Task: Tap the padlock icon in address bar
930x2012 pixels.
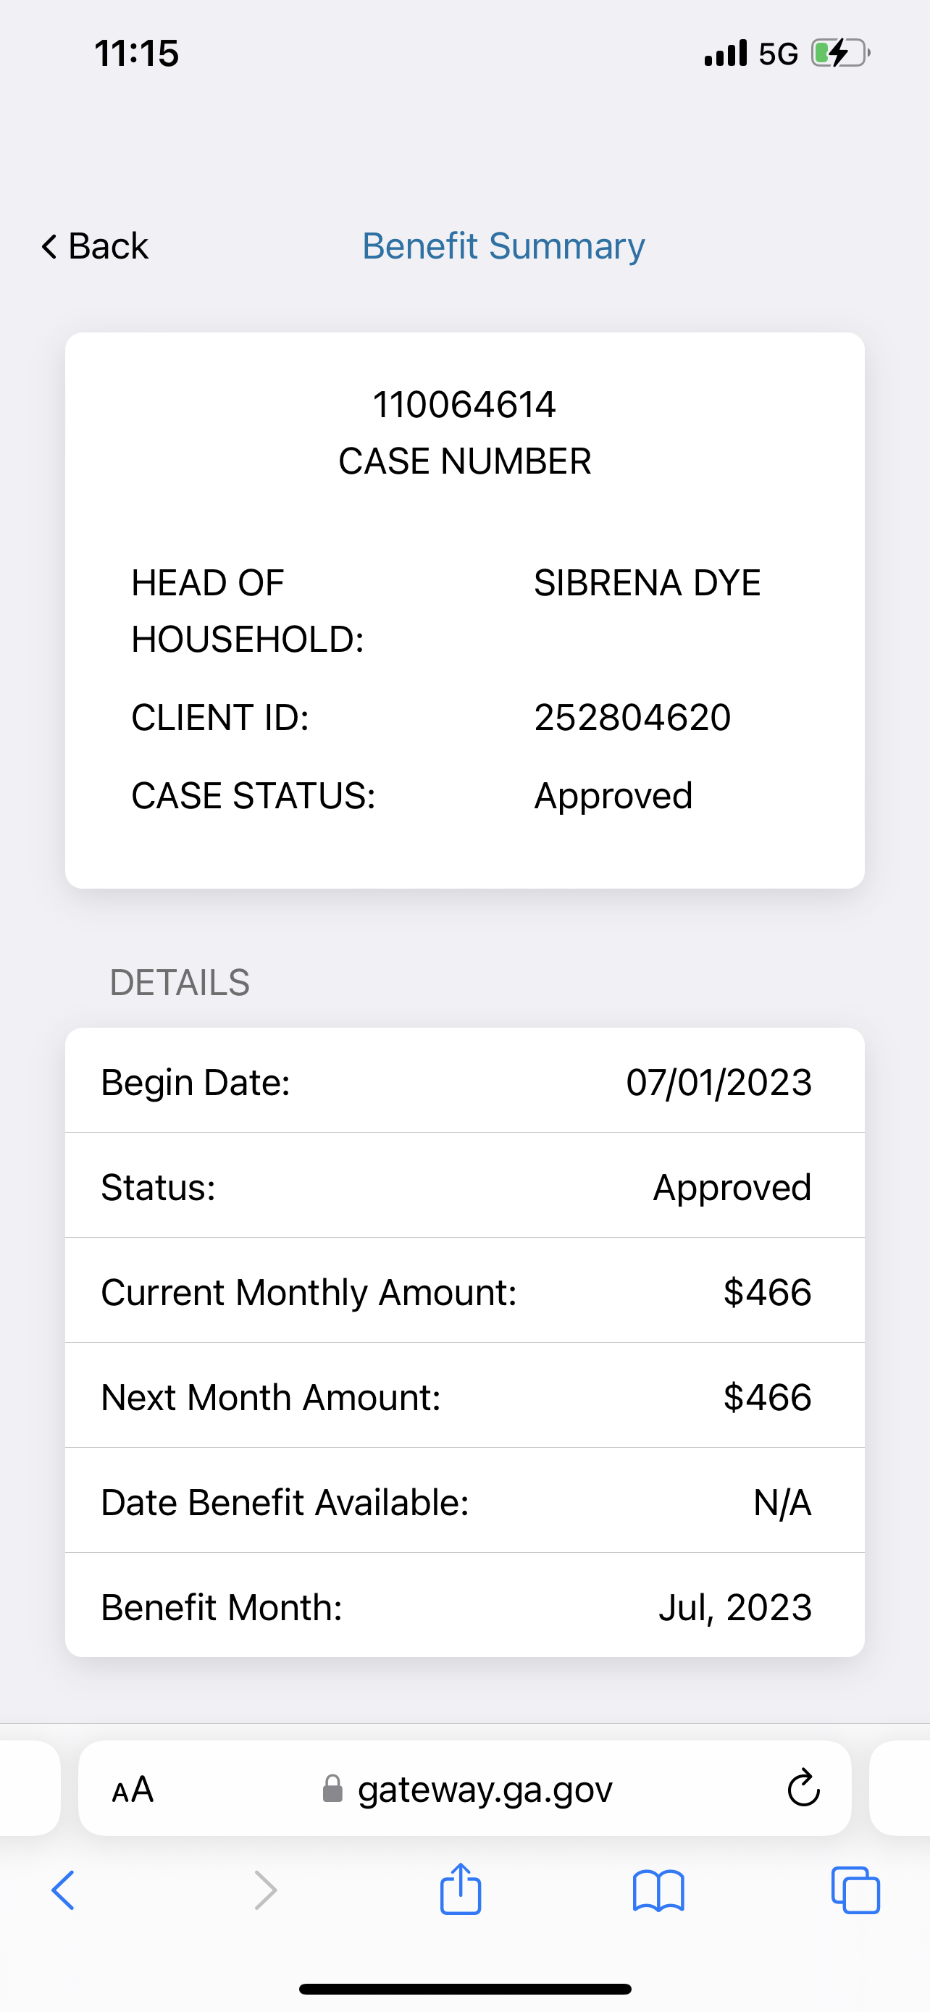Action: coord(332,1789)
